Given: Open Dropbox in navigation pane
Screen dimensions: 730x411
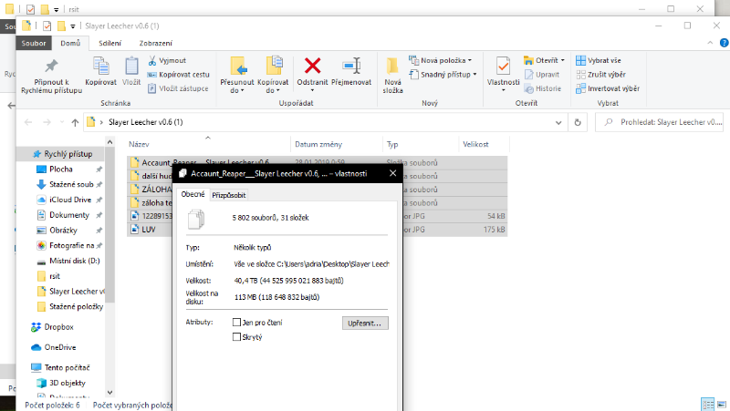Looking at the screenshot, I should pos(53,327).
